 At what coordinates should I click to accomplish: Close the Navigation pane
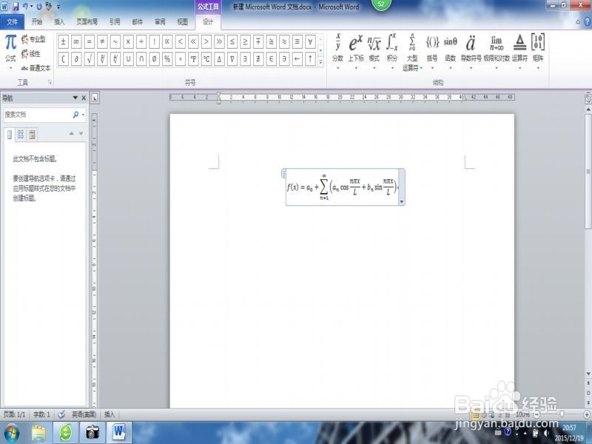[84, 98]
